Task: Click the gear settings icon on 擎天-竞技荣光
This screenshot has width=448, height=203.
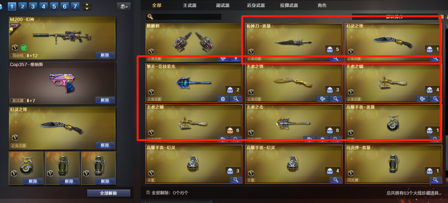Action: 223,99
